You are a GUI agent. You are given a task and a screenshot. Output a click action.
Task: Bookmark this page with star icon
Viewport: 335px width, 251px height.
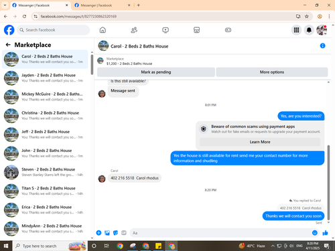pos(307,16)
